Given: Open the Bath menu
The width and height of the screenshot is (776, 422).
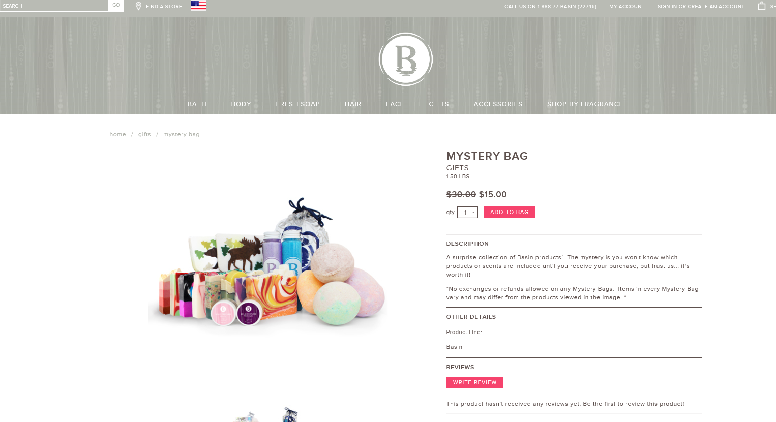Looking at the screenshot, I should tap(197, 104).
